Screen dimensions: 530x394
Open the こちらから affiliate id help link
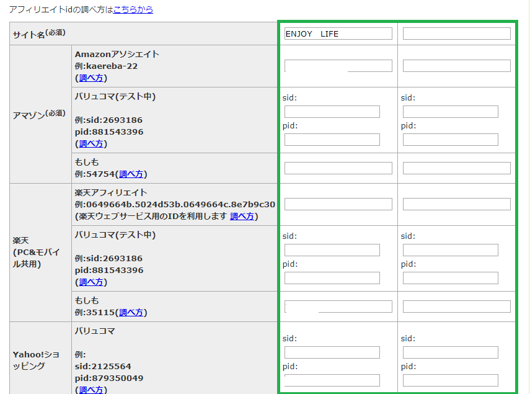133,9
